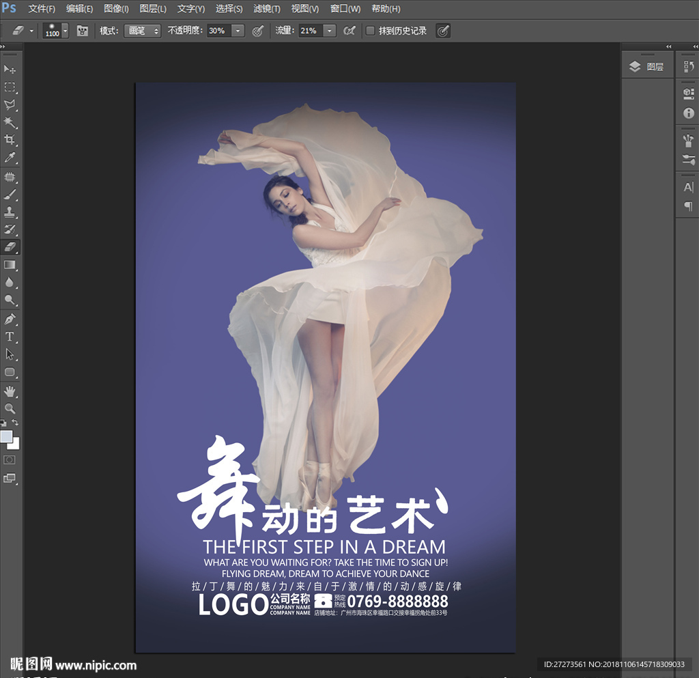Select the Dodge tool
The image size is (699, 678).
click(10, 300)
